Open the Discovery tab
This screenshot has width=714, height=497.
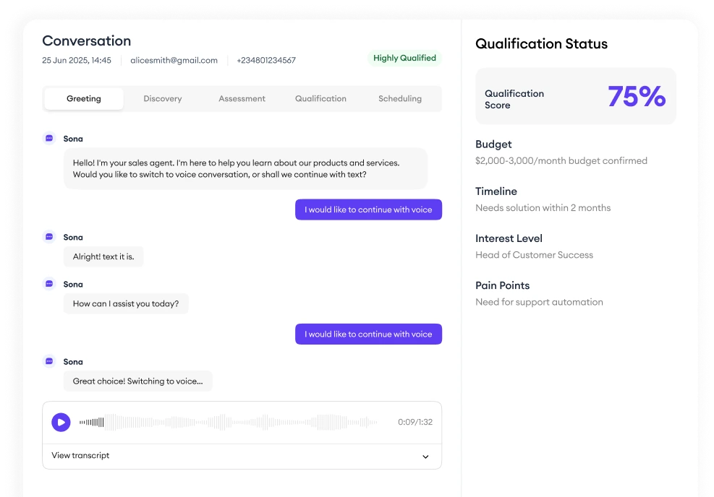pos(163,99)
